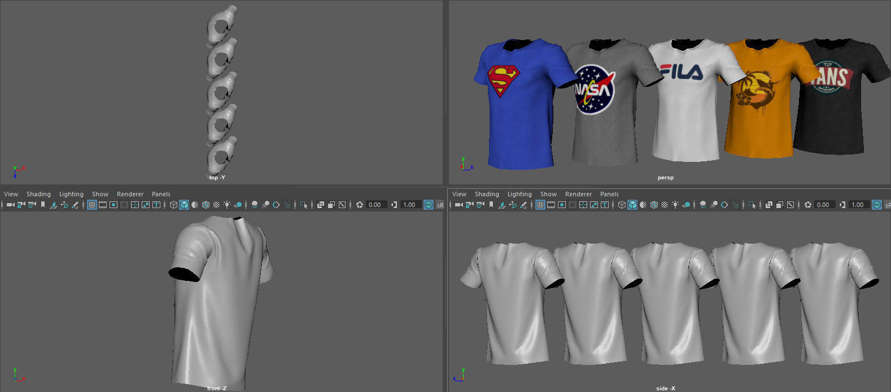Viewport: 891px width, 392px height.
Task: Click Image Plane icon in front -Z panel
Action: point(53,205)
